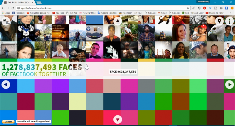Select the man in bow tie photo

[95, 50]
